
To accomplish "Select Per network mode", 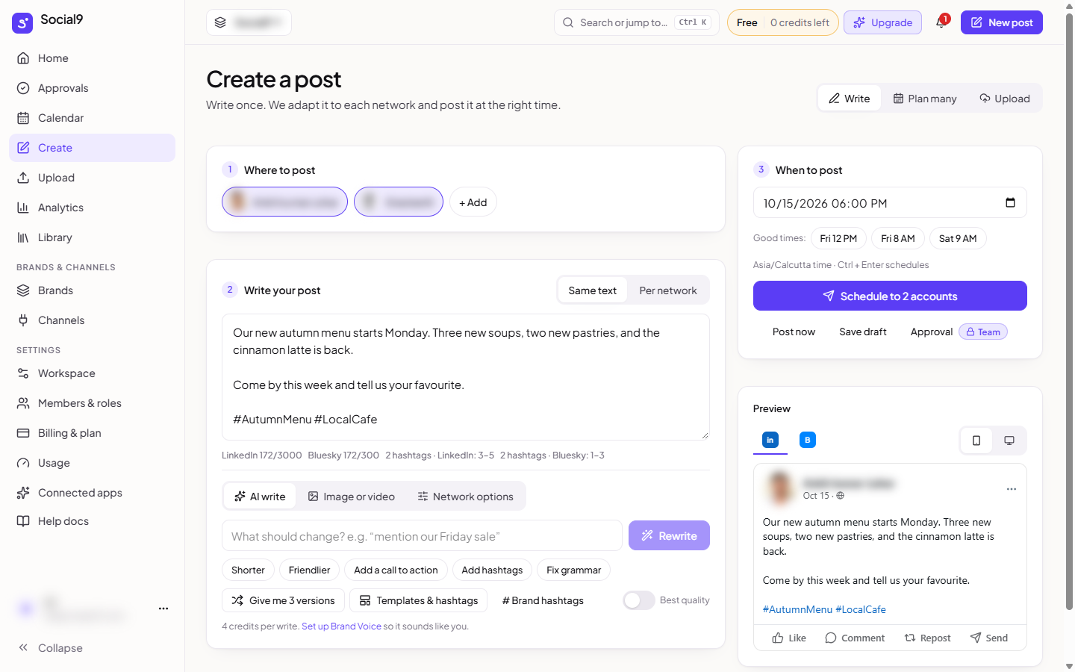I will click(x=668, y=290).
